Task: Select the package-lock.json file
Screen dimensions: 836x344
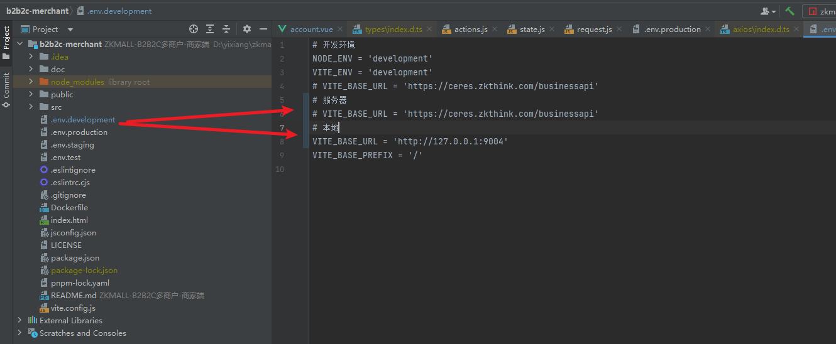Action: (x=84, y=270)
